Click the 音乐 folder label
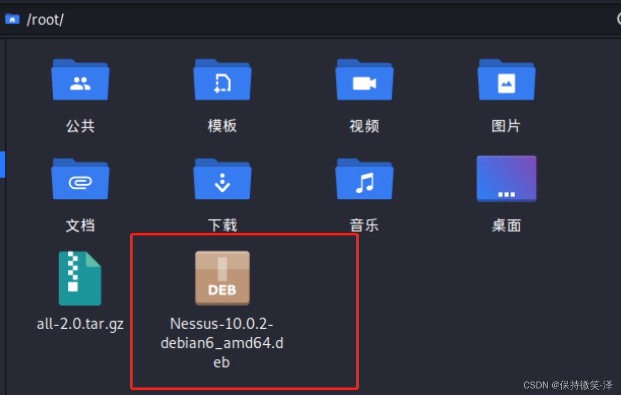Image resolution: width=621 pixels, height=395 pixels. click(364, 225)
